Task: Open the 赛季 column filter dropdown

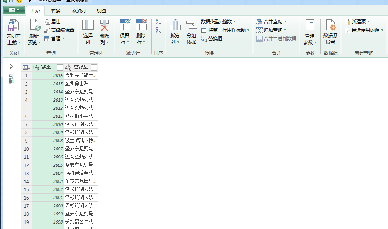Action: [x=60, y=67]
